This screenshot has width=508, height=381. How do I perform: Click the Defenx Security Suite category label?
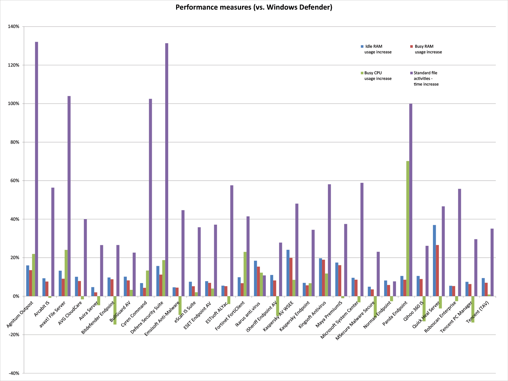click(147, 317)
